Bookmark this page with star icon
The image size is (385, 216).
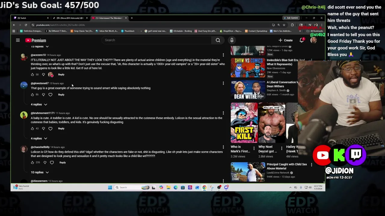(x=284, y=25)
